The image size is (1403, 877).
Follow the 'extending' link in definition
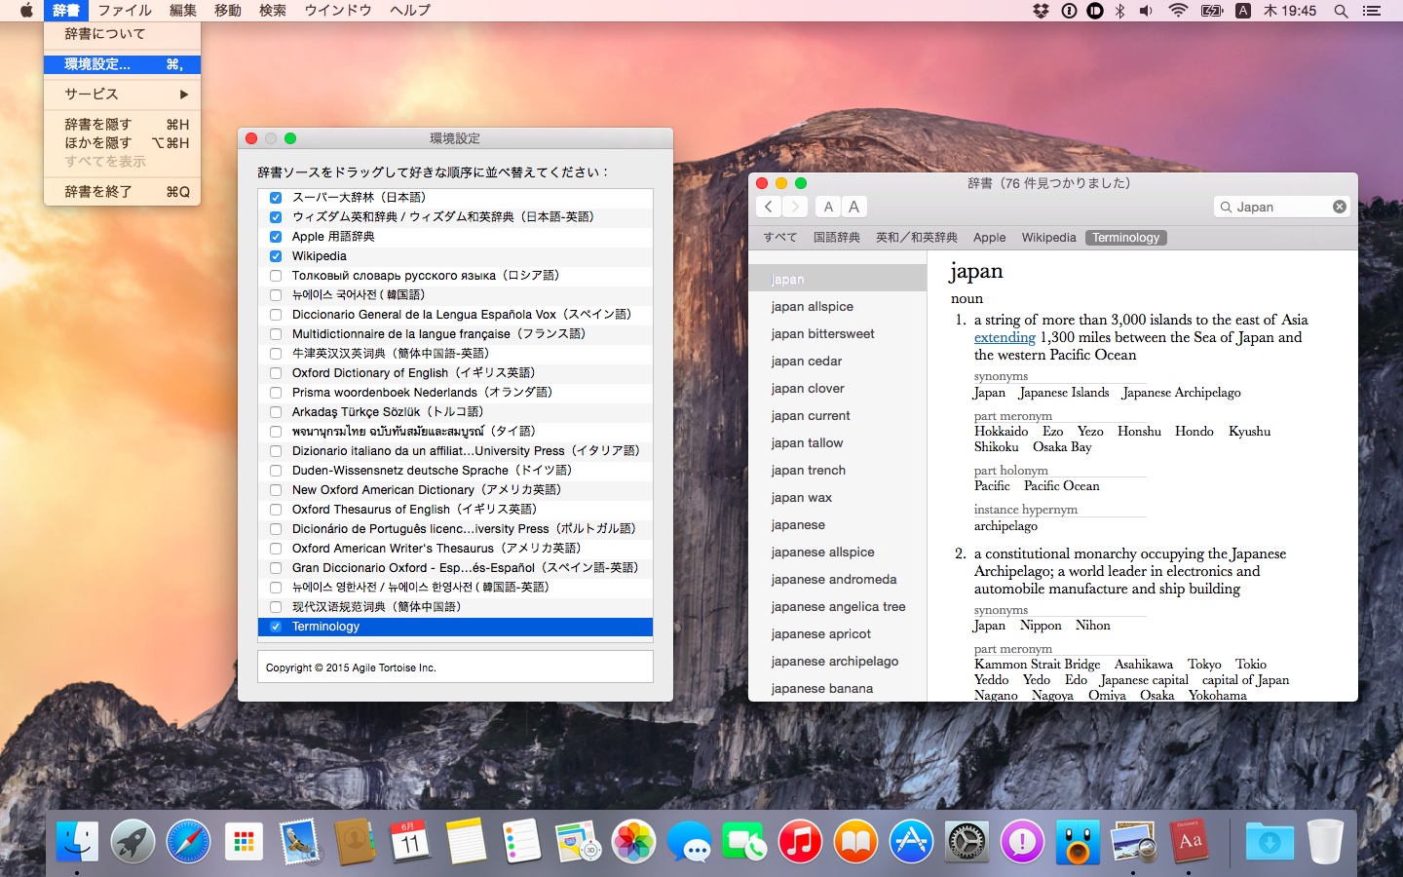[x=1005, y=337]
